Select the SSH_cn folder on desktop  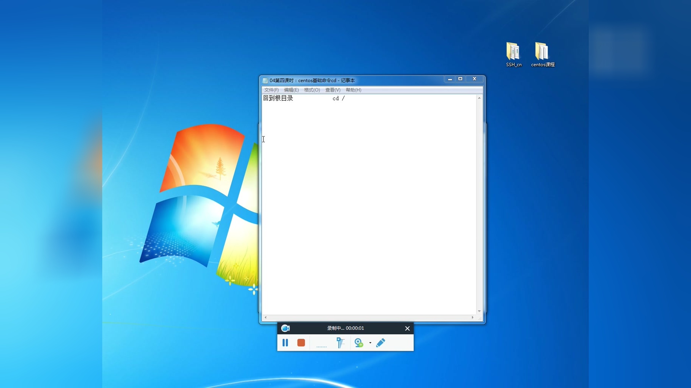point(513,55)
